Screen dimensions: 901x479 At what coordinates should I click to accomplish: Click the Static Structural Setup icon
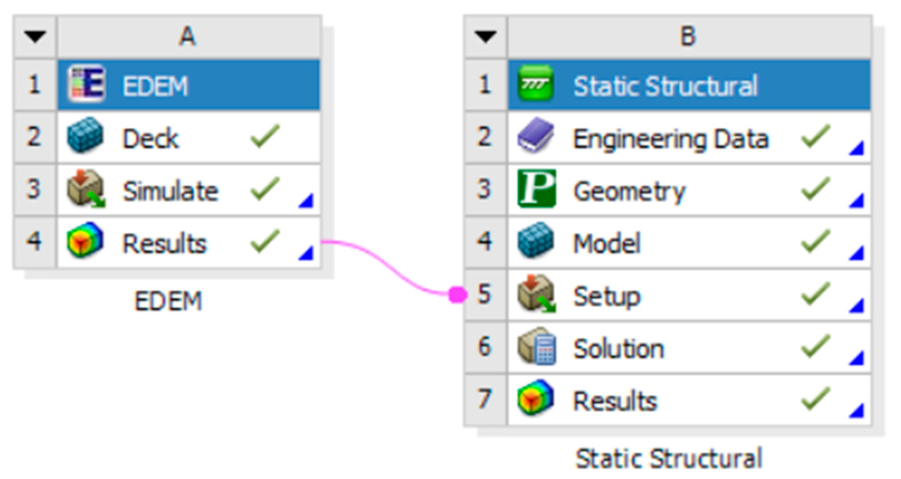click(x=536, y=294)
